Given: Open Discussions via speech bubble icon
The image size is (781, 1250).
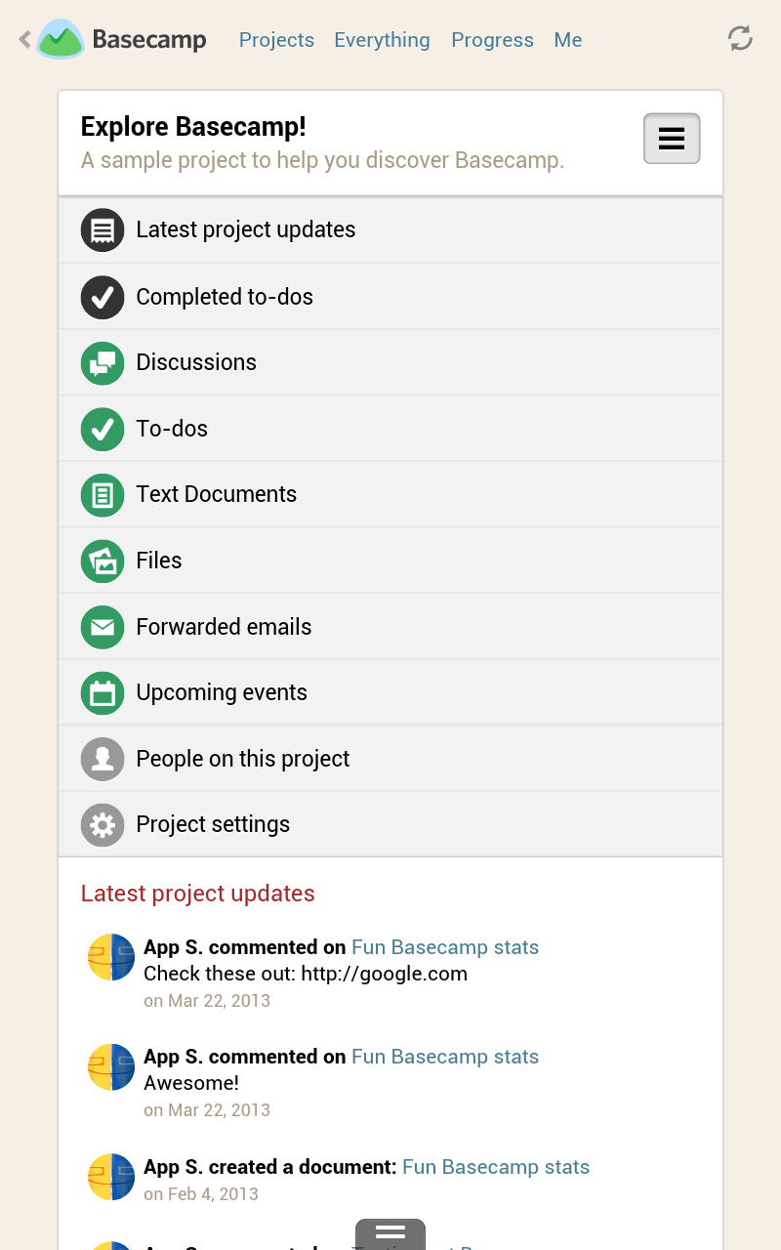Looking at the screenshot, I should pos(102,362).
